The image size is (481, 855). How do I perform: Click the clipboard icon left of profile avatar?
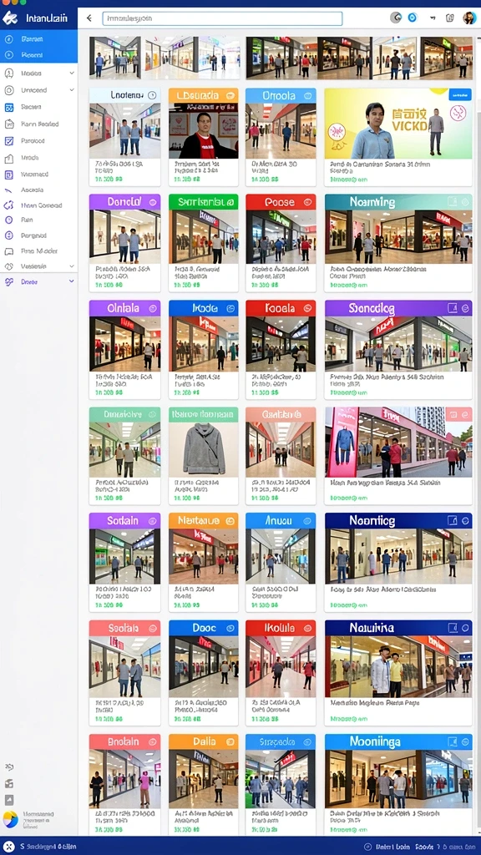[450, 18]
